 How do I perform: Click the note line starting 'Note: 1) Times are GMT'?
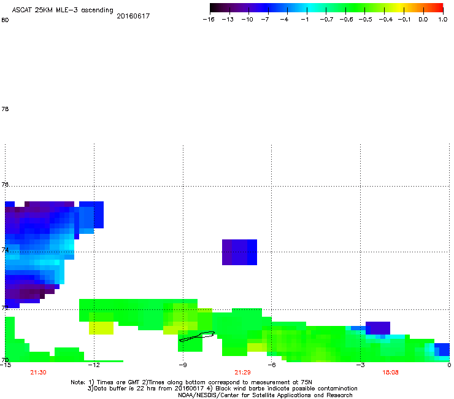click(191, 382)
